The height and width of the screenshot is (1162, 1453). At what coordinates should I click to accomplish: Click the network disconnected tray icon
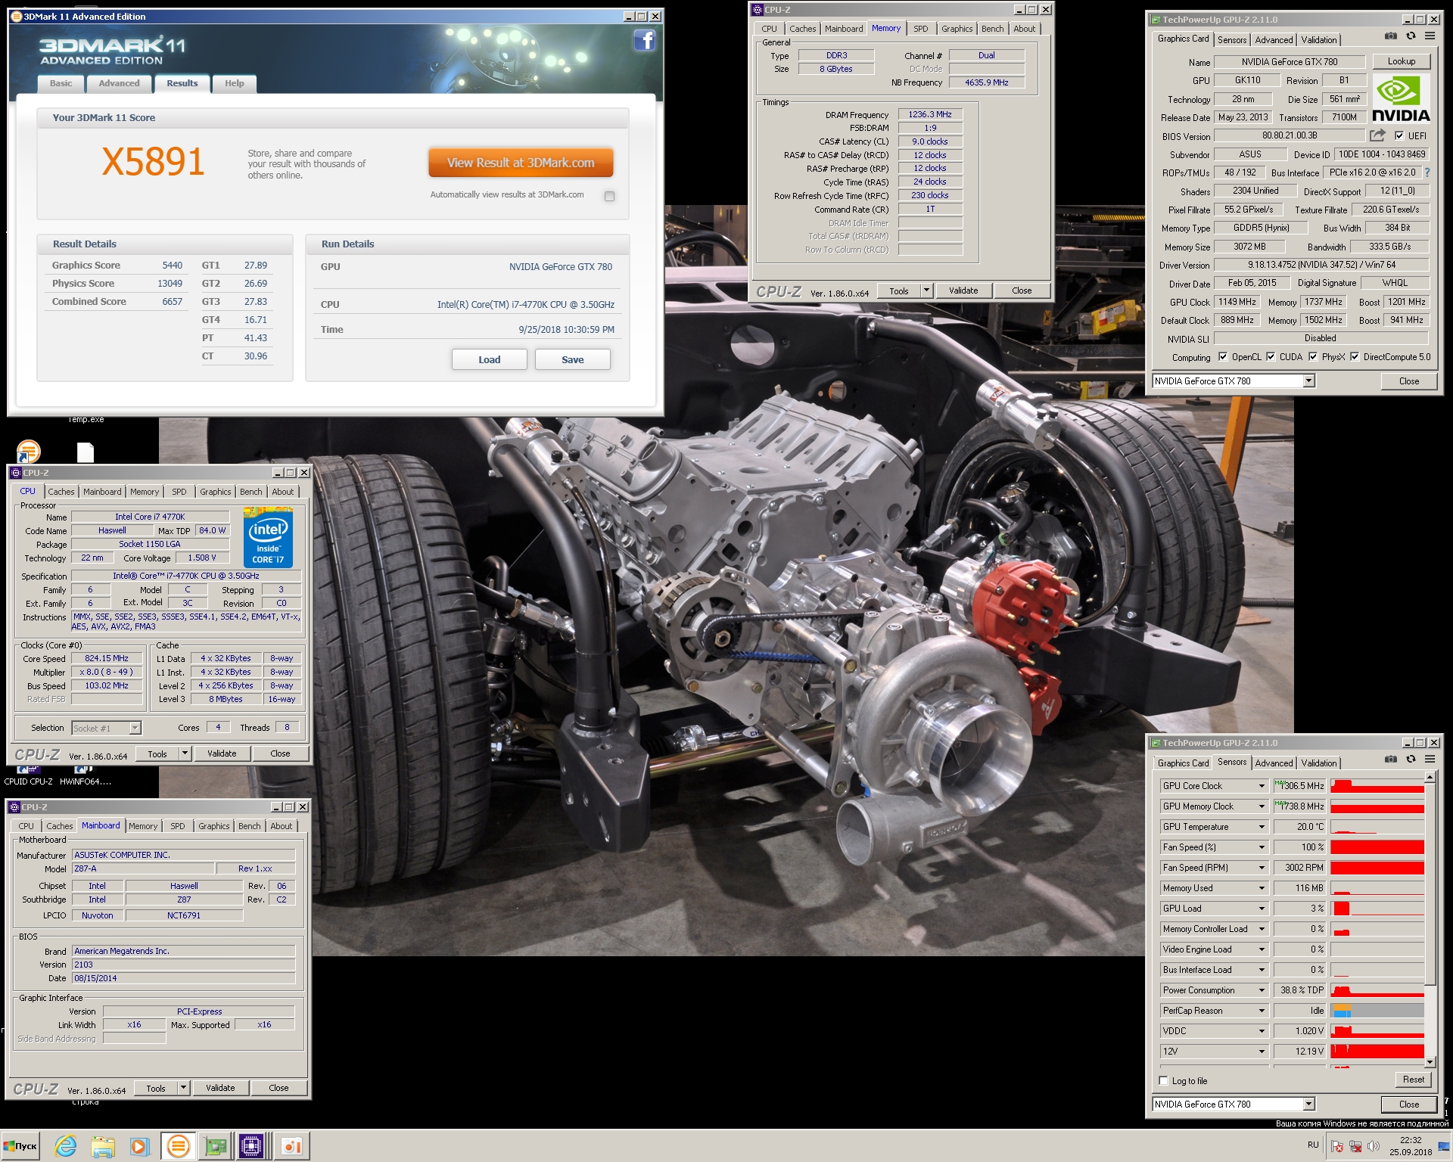click(x=1355, y=1147)
